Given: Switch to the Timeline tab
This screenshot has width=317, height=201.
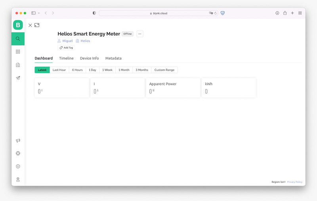Looking at the screenshot, I should tap(66, 58).
